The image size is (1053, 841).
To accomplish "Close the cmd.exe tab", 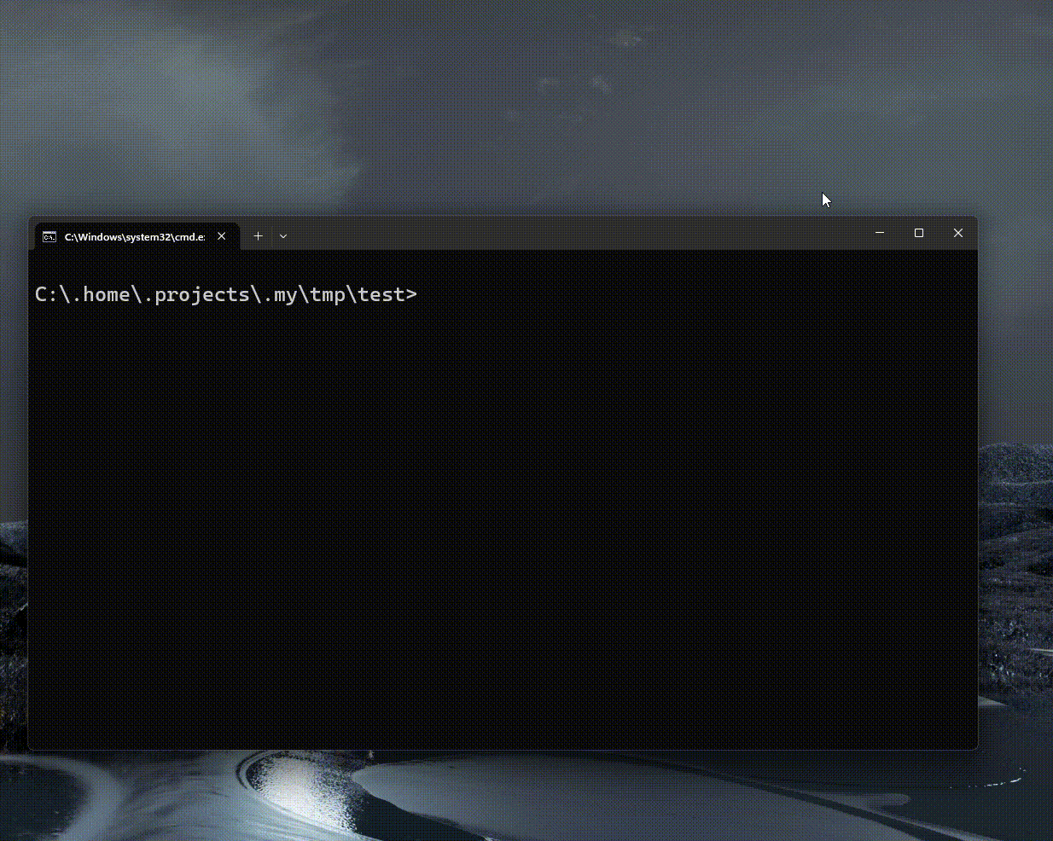I will [222, 236].
